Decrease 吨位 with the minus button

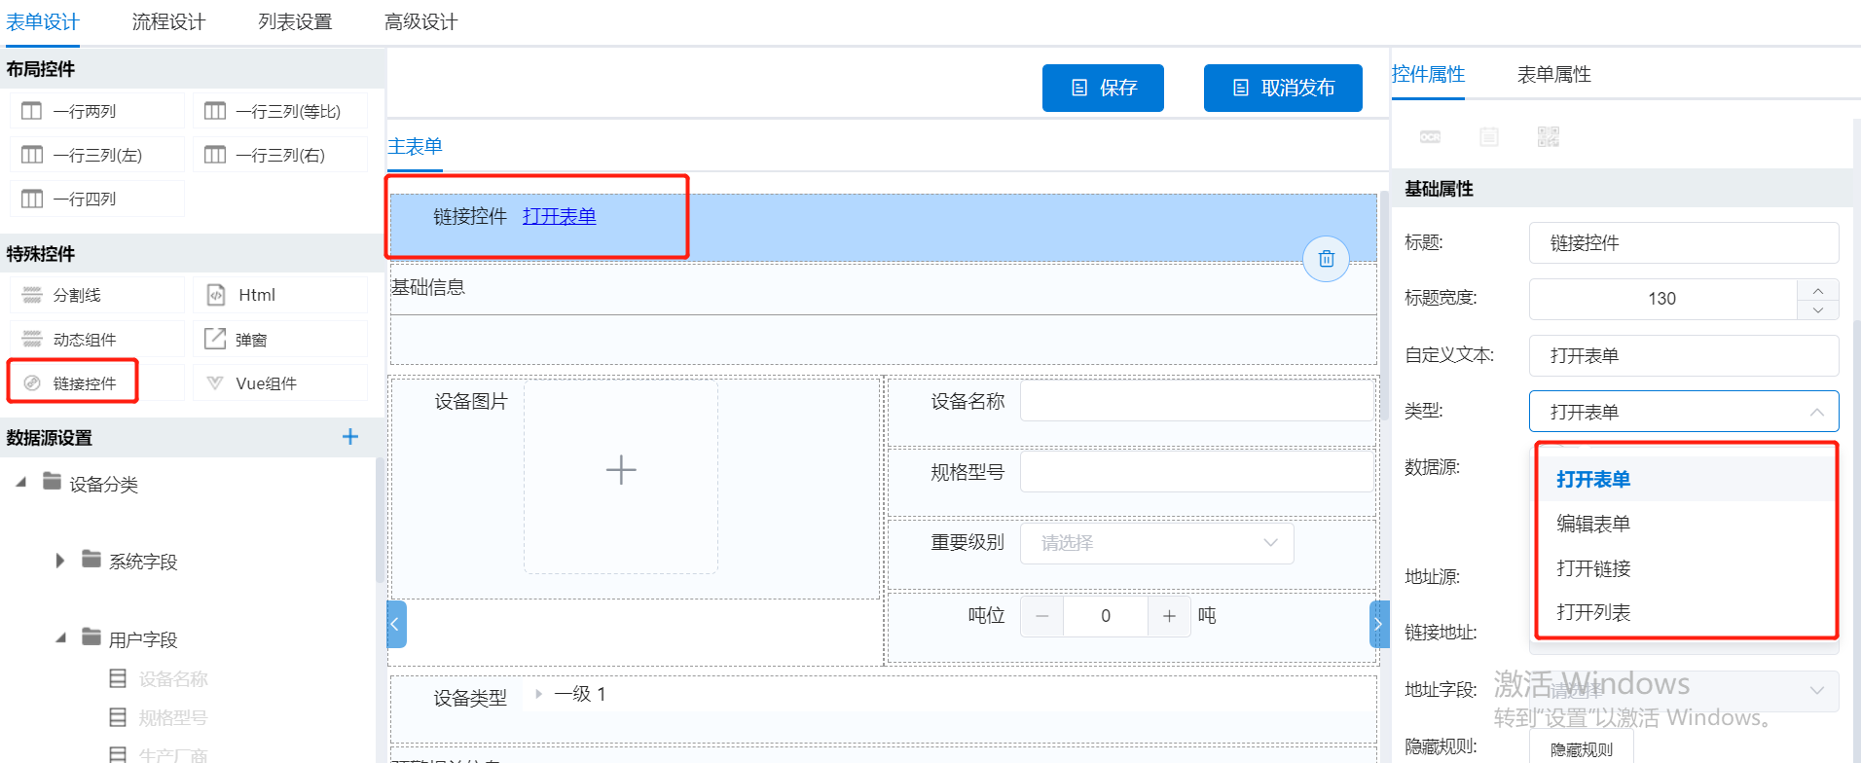click(x=1042, y=616)
